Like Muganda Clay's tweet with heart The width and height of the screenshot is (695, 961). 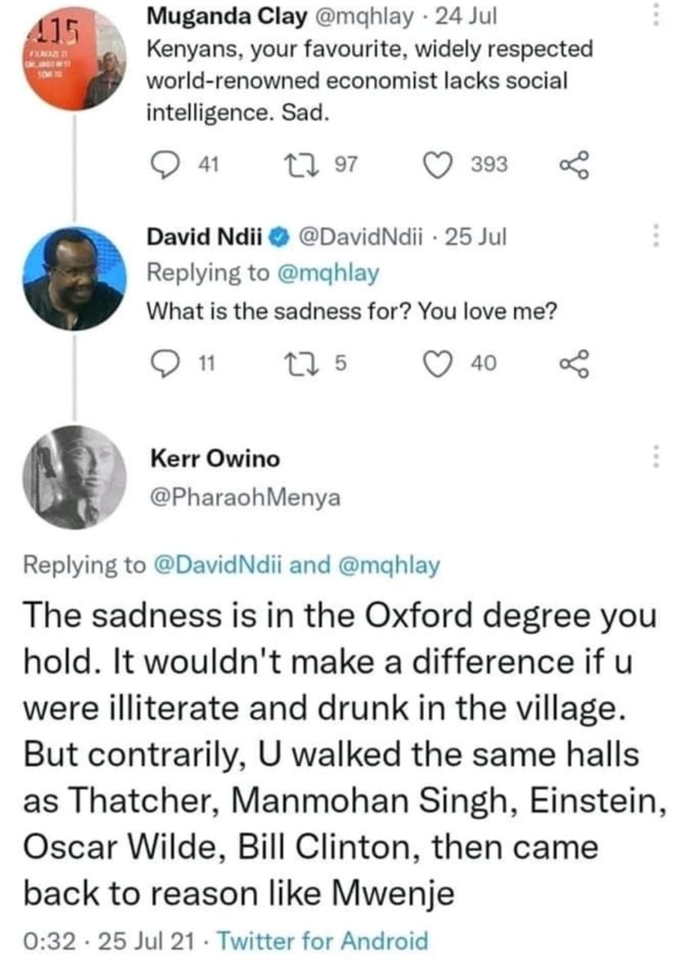[438, 165]
